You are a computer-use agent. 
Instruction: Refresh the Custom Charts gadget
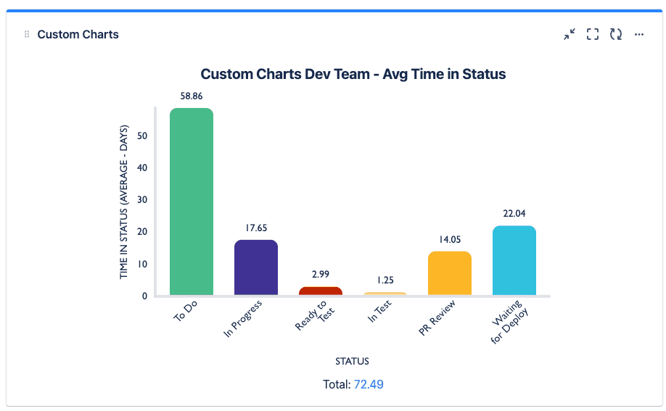pos(616,34)
